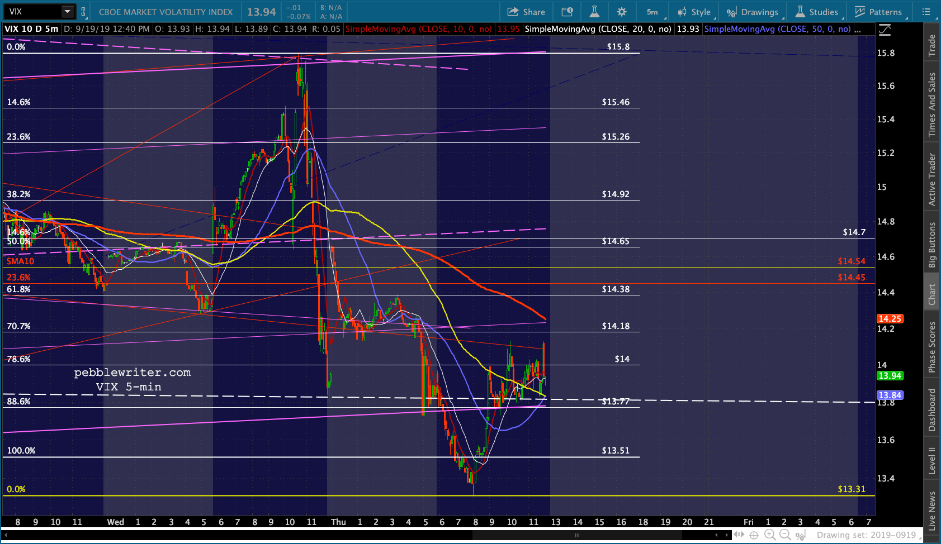This screenshot has height=544, width=941.
Task: Click the zoom in magnifier icon
Action: point(770,535)
